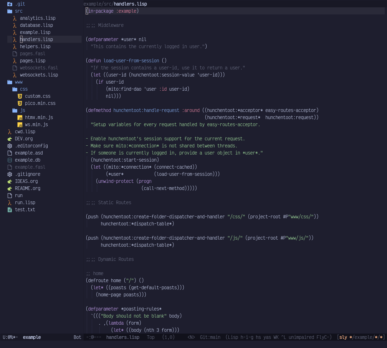The width and height of the screenshot is (387, 348).
Task: Click the lambda icon beside helpers.lisp
Action: pos(15,47)
